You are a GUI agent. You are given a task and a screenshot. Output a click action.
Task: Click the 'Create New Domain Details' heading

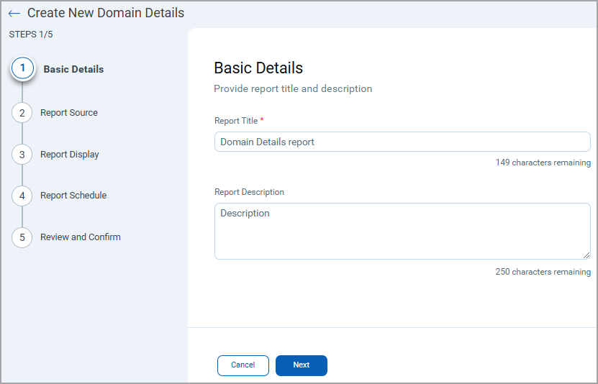click(106, 13)
